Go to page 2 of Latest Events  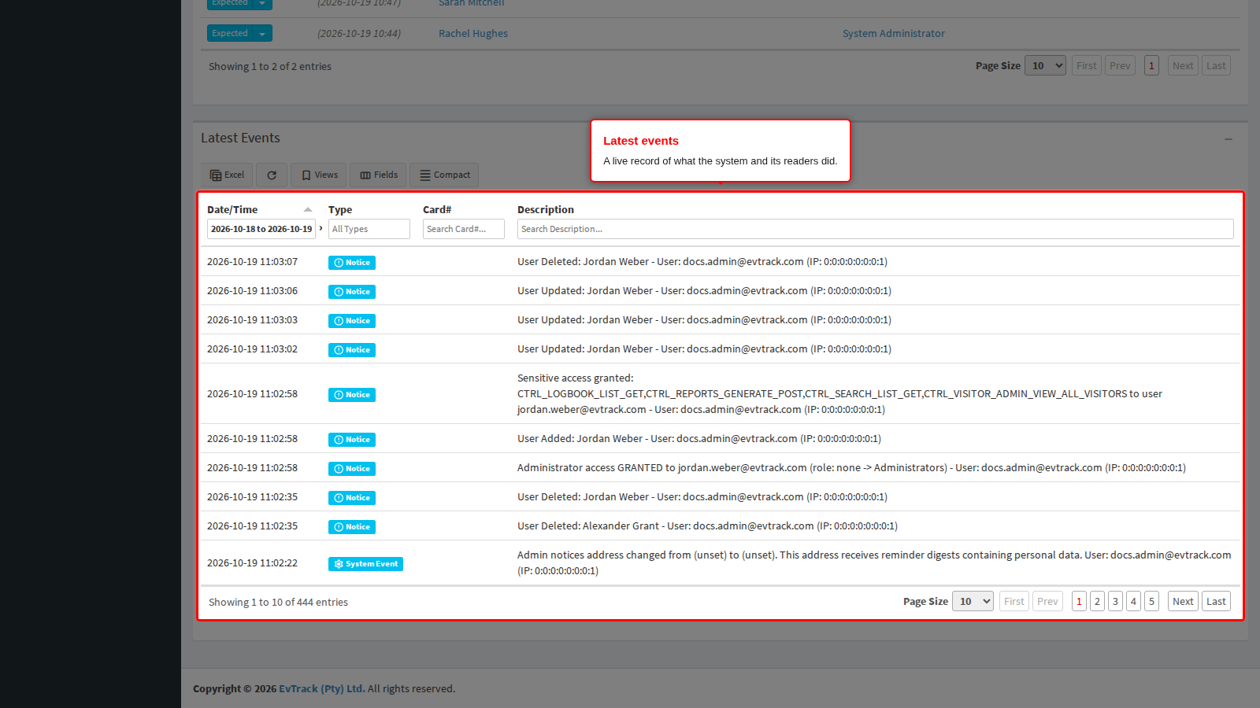[x=1097, y=602]
